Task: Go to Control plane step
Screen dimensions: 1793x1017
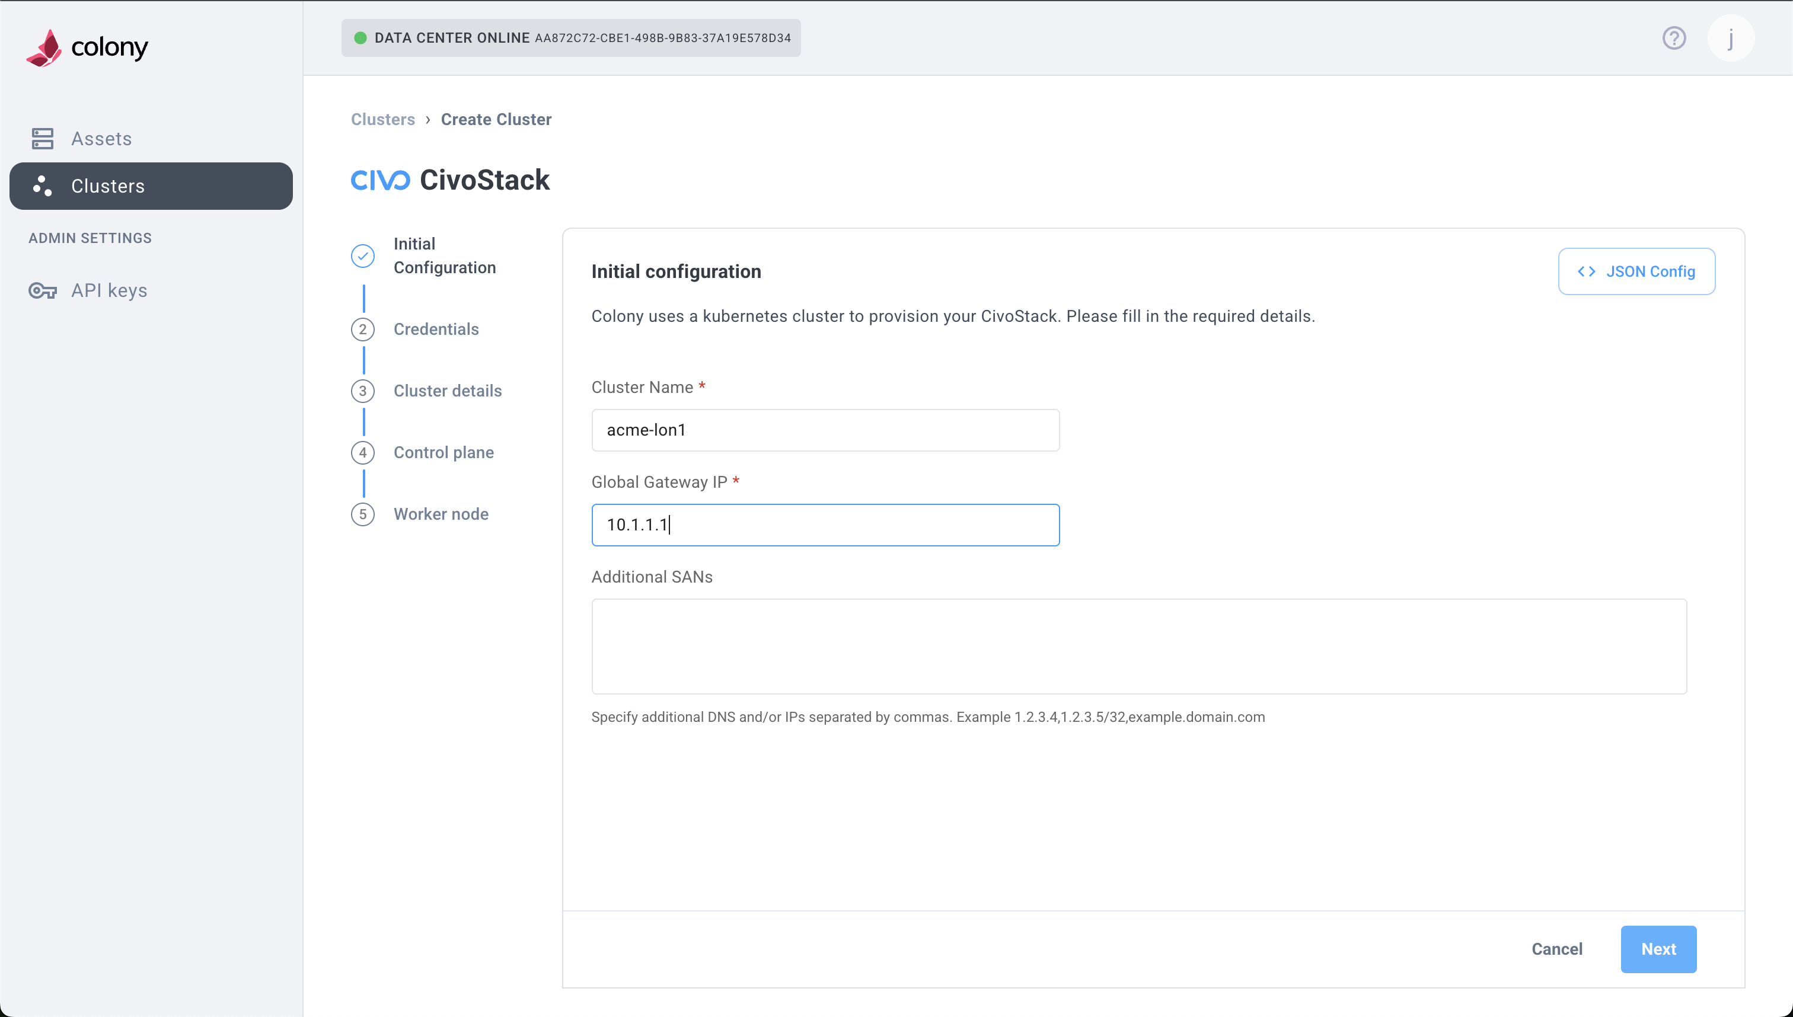Action: click(443, 453)
